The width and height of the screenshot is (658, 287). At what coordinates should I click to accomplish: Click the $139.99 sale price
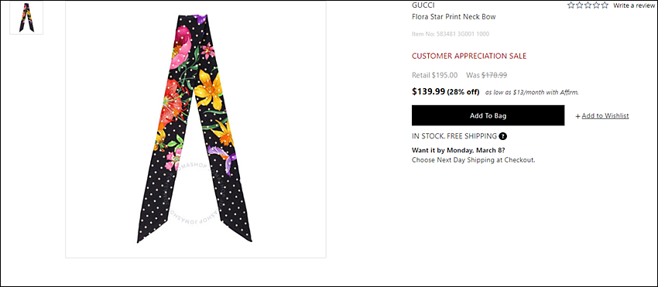pyautogui.click(x=428, y=91)
